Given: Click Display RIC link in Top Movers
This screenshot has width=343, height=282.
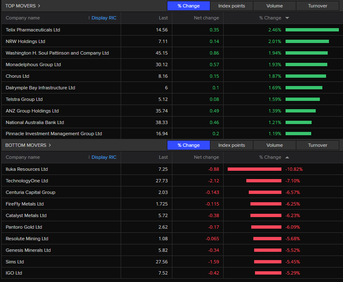Looking at the screenshot, I should (104, 18).
